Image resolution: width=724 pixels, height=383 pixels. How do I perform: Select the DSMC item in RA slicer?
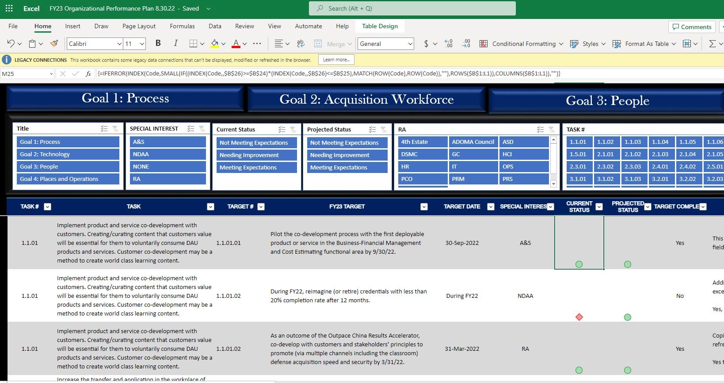pyautogui.click(x=423, y=154)
